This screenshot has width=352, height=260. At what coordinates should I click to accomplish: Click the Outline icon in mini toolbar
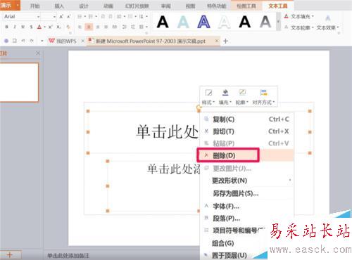[242, 93]
